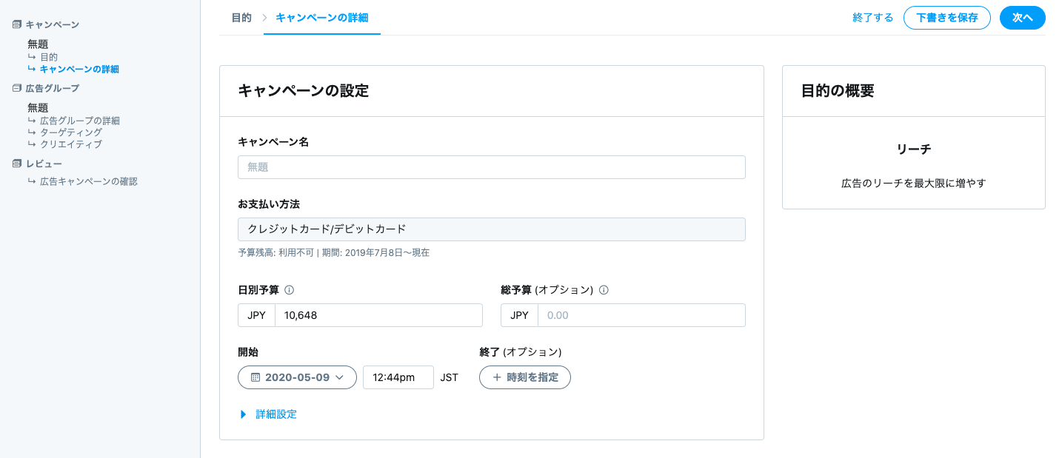1062x458 pixels.
Task: Click the レビュー section icon in sidebar
Action: coord(17,164)
